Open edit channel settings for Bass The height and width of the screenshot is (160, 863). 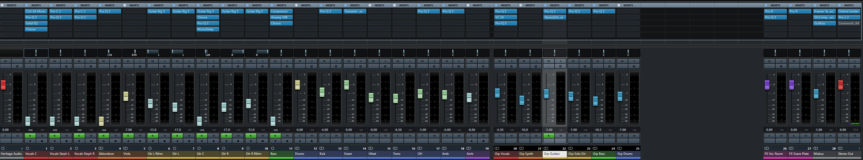point(287,66)
